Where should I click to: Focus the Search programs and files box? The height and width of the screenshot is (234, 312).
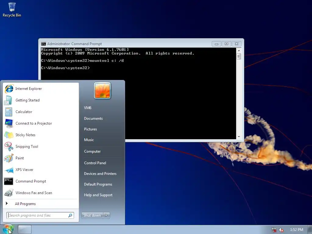tap(40, 215)
